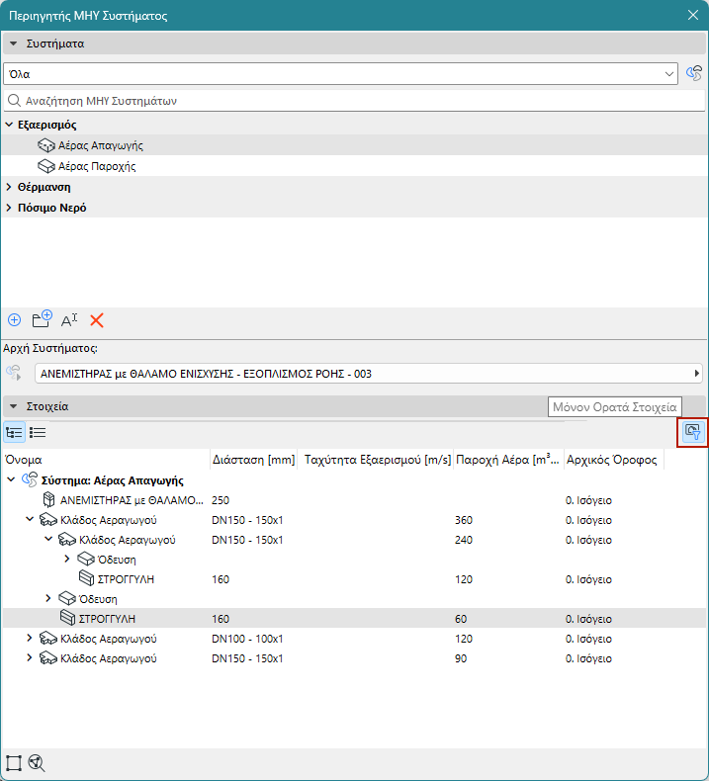Collapse the Συστήματα panel section

click(x=14, y=43)
